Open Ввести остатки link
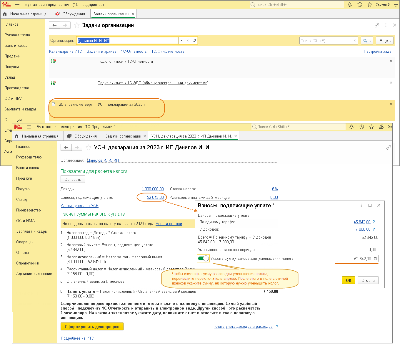The width and height of the screenshot is (400, 344). click(169, 224)
